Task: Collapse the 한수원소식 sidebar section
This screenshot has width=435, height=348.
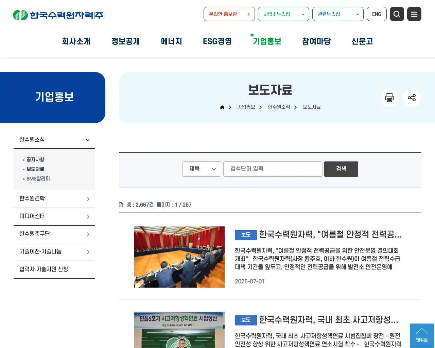Action: click(54, 140)
